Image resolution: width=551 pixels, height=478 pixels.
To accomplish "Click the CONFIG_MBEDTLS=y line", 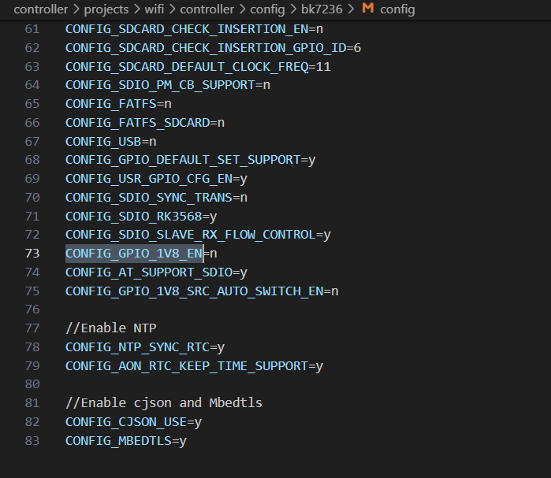I will 125,440.
